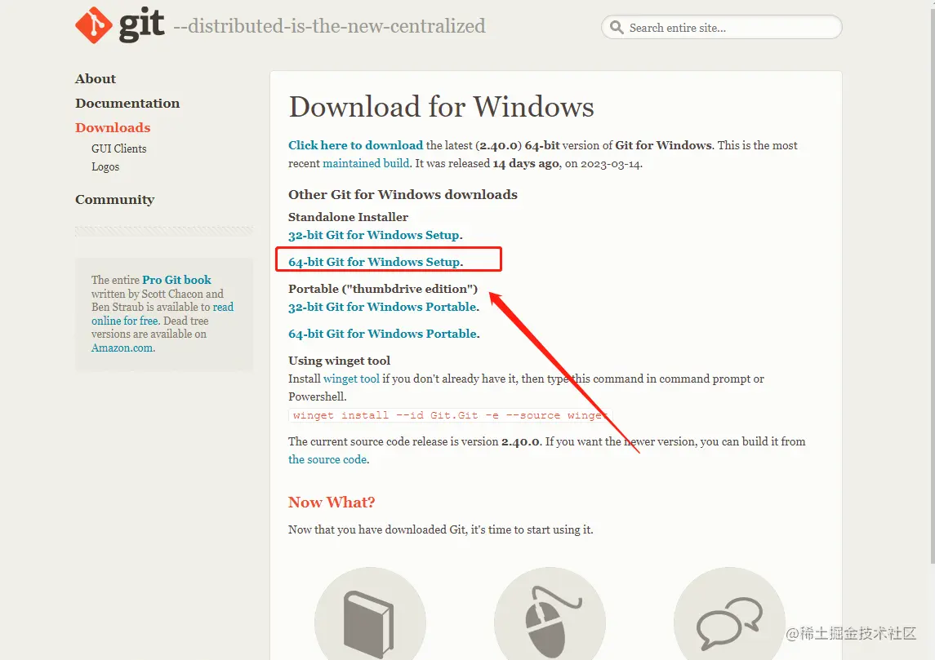
Task: Open the mouse GUI clients circle icon
Action: click(550, 613)
